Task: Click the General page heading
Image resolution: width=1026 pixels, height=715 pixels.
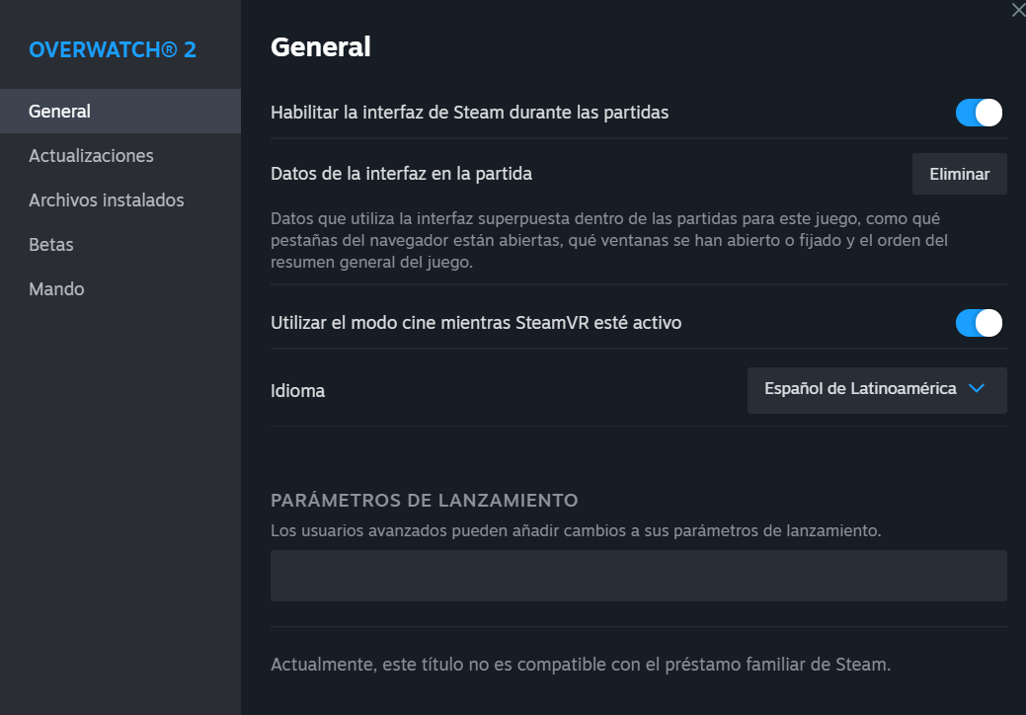Action: (x=321, y=46)
